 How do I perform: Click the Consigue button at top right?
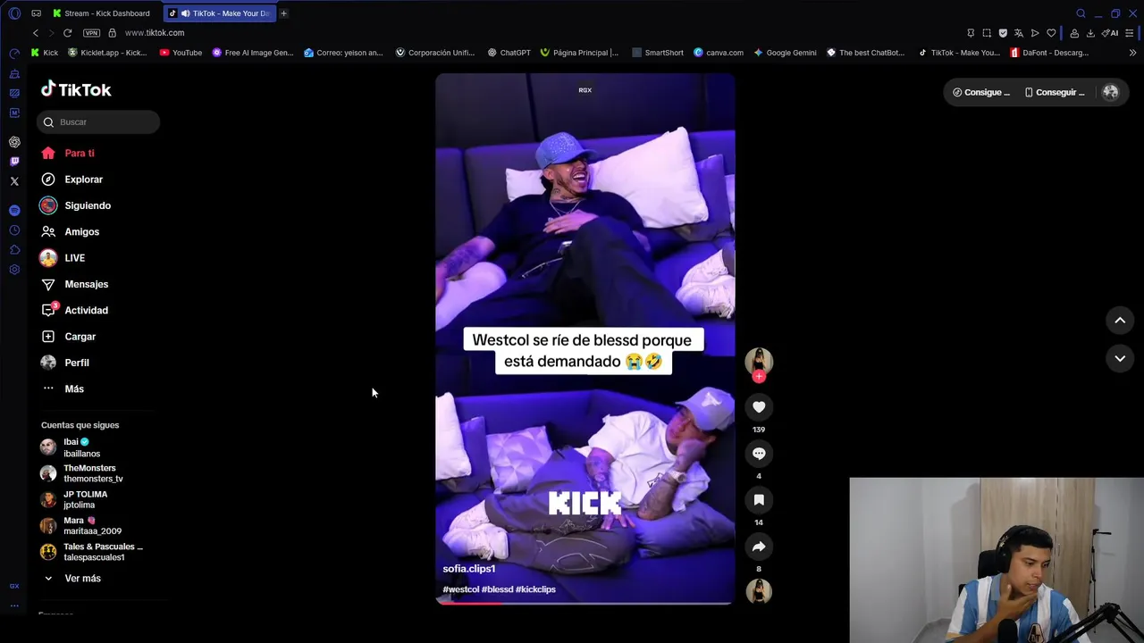981,92
